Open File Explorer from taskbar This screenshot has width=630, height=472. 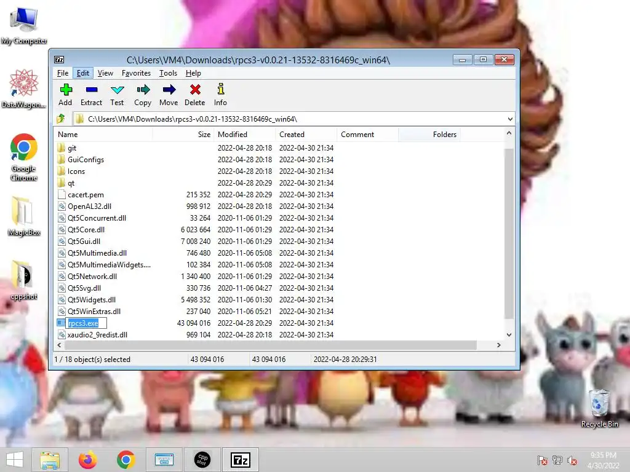pos(50,460)
